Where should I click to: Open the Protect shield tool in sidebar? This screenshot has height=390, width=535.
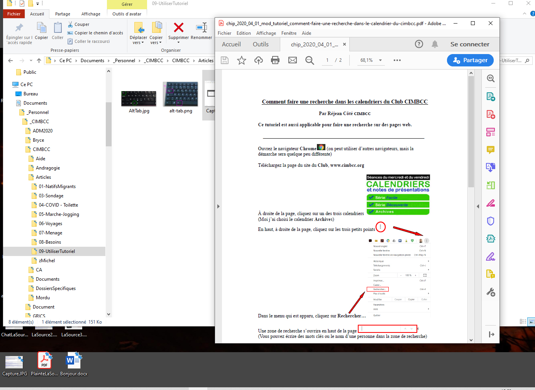pyautogui.click(x=491, y=221)
